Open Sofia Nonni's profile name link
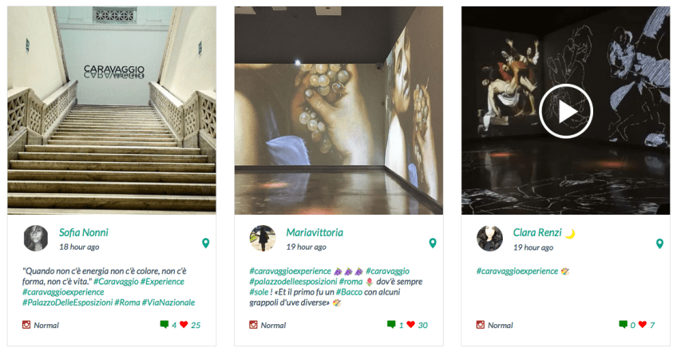Screen dimensions: 677x352 [x=83, y=232]
